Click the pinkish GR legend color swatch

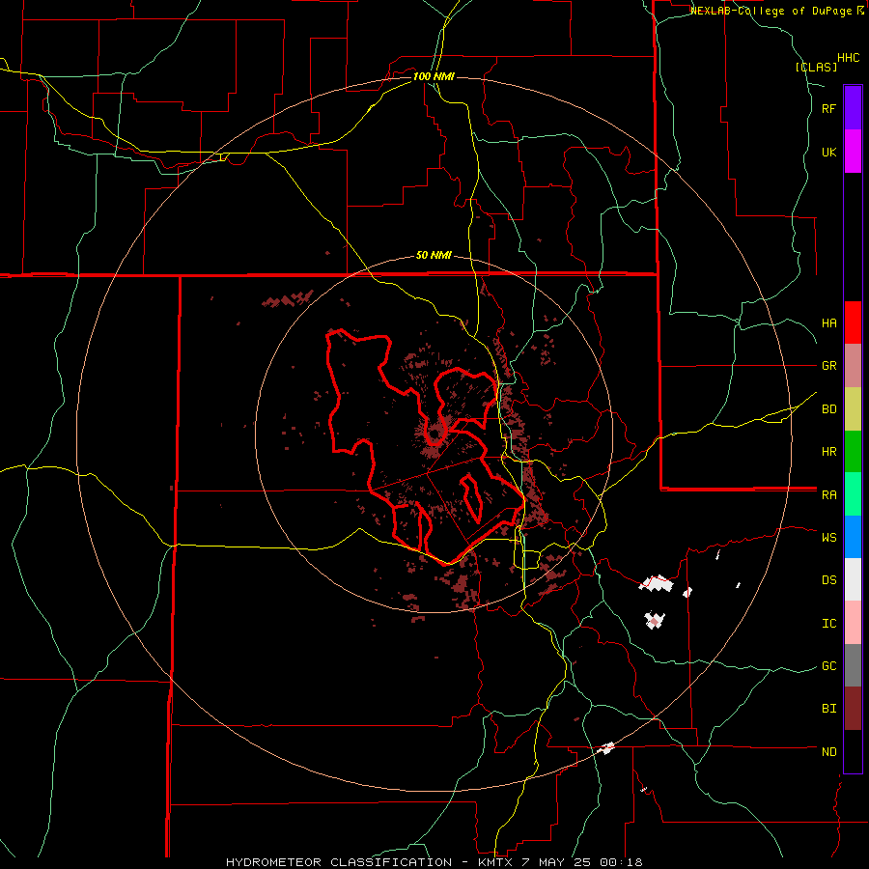(853, 366)
